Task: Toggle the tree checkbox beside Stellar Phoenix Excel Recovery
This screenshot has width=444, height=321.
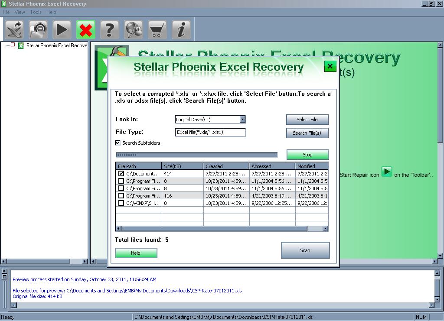Action: pyautogui.click(x=13, y=45)
